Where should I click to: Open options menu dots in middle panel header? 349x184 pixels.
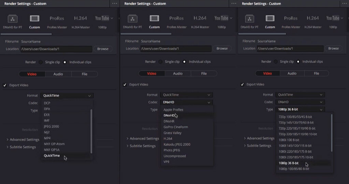[234, 3]
